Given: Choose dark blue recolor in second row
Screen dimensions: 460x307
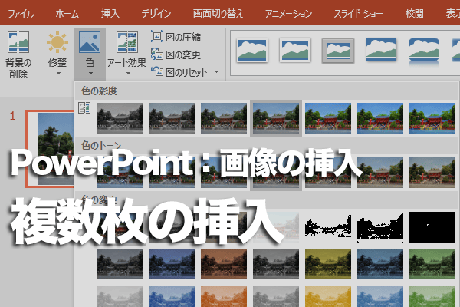Looking at the screenshot, I should pos(172,264).
